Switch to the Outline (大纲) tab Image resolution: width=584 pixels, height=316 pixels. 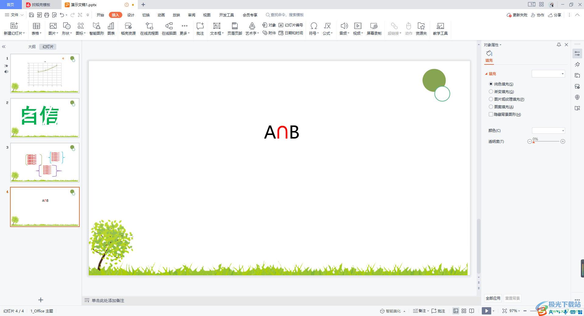coord(32,46)
